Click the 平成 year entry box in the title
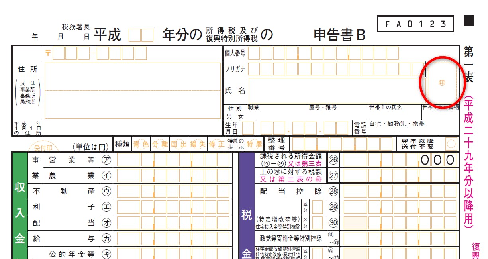The height and width of the screenshot is (259, 488). 141,35
